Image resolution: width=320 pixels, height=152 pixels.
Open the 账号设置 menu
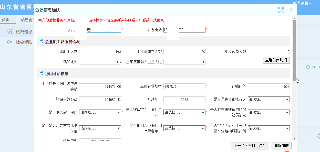point(302,3)
